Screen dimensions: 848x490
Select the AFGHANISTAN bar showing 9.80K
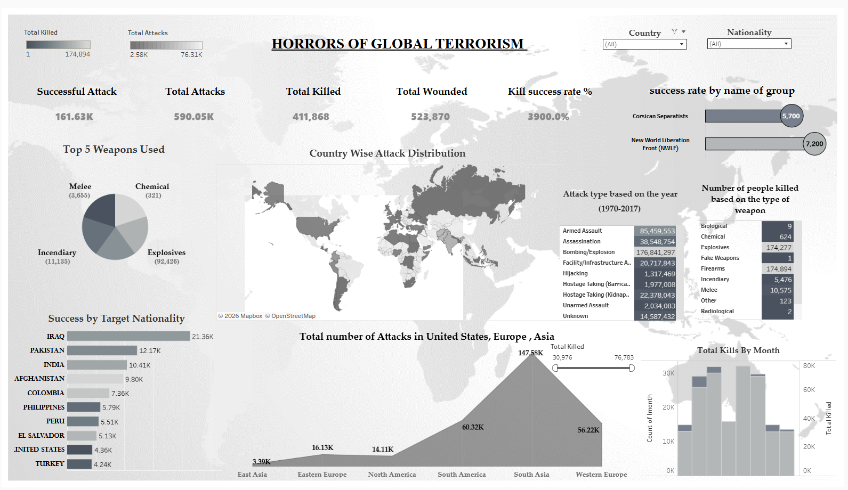(95, 379)
